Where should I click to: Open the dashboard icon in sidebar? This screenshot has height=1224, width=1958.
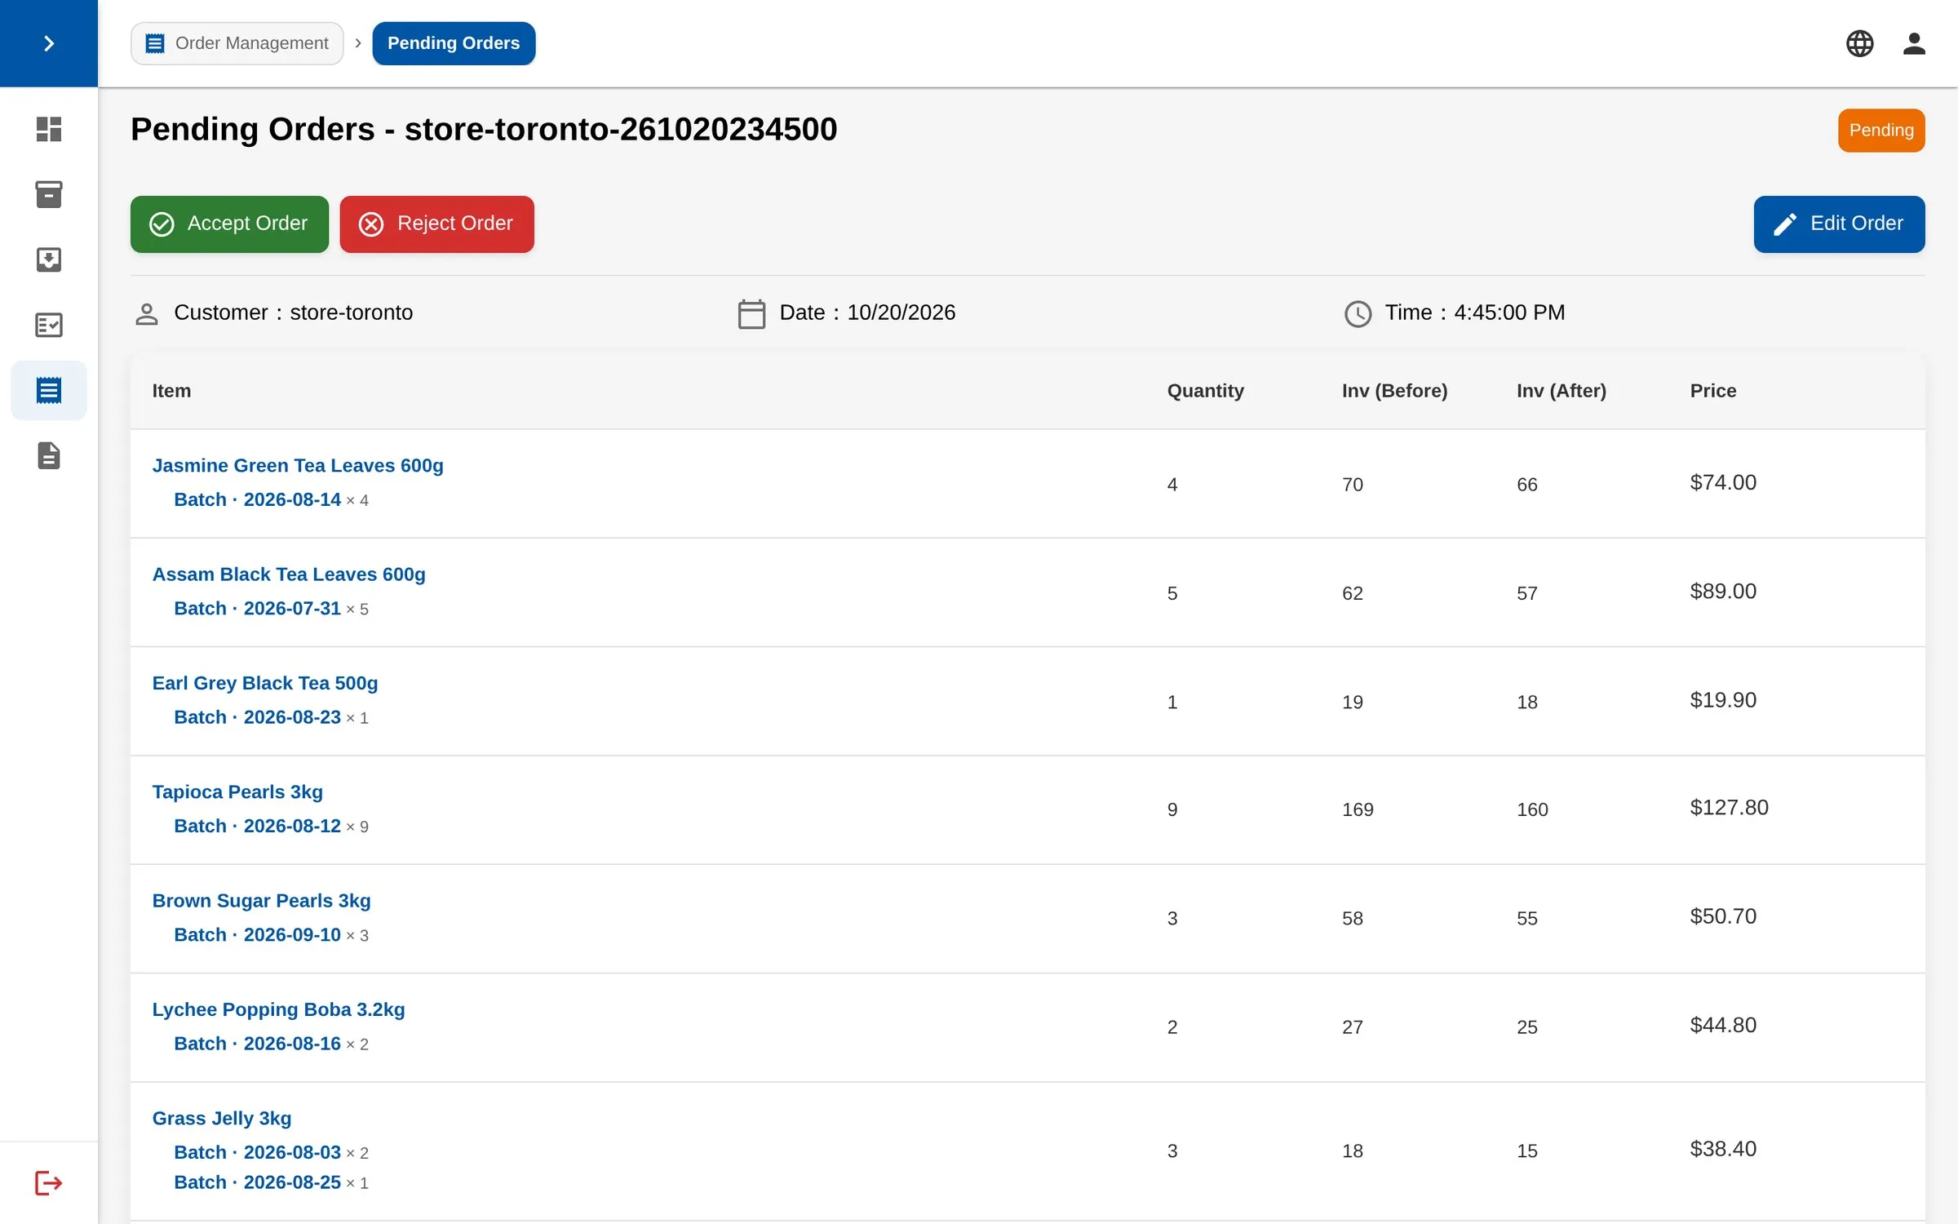click(x=49, y=129)
